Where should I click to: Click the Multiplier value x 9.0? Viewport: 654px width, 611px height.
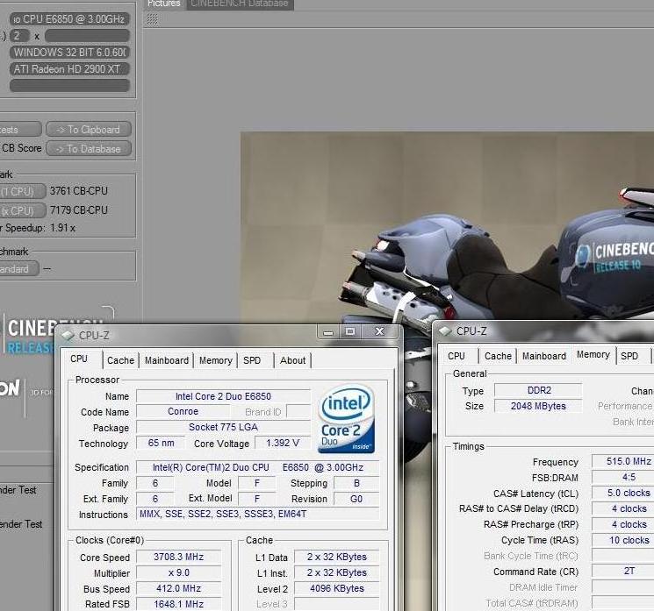tap(178, 573)
